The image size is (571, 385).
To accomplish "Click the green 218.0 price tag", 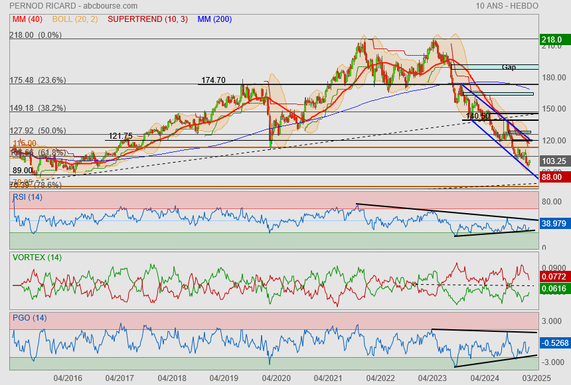I will [554, 40].
